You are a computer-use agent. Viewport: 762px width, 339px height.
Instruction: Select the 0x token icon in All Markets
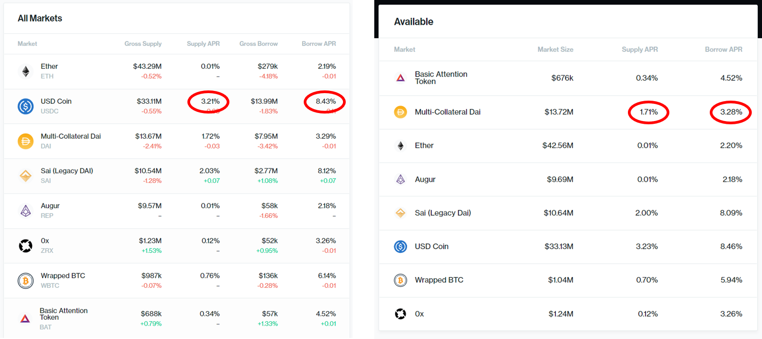pos(26,245)
